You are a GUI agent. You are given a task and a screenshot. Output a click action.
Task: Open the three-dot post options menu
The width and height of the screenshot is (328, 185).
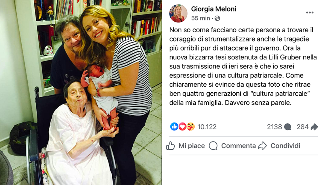pyautogui.click(x=310, y=13)
